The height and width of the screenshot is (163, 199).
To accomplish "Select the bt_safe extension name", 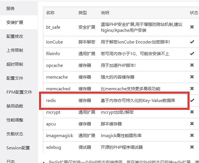I will [53, 27].
